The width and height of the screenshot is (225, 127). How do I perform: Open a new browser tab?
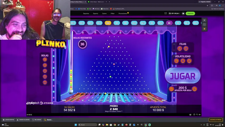click(x=109, y=2)
